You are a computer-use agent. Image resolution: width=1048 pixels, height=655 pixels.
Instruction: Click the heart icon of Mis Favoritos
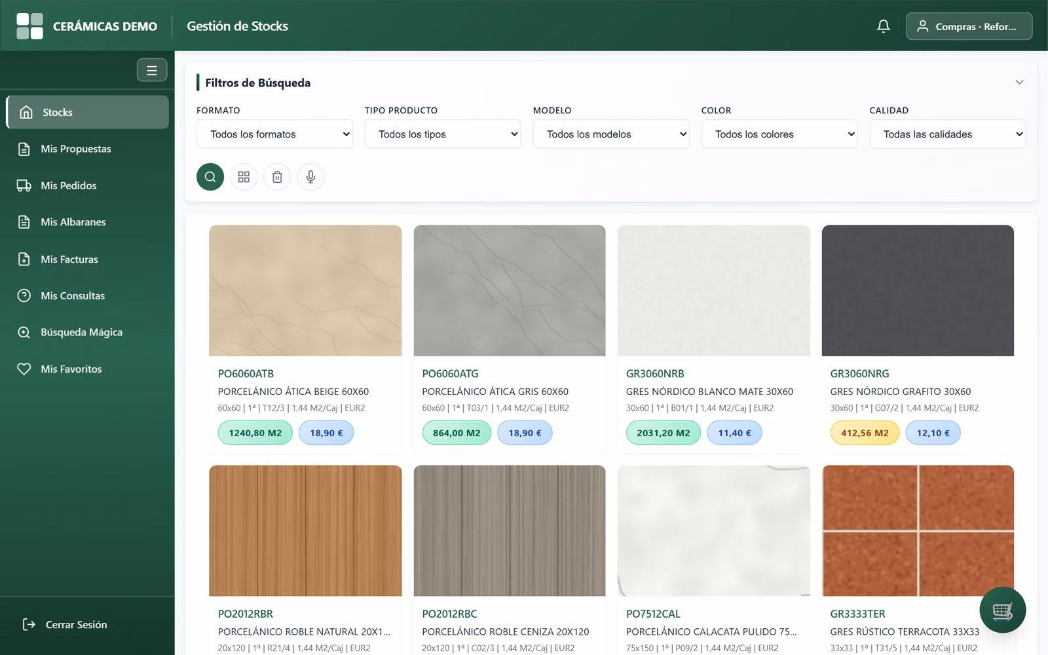(x=24, y=369)
